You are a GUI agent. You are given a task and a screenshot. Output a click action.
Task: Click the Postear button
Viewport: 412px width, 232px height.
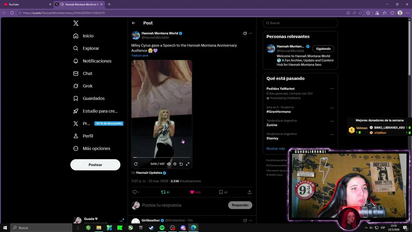click(95, 165)
